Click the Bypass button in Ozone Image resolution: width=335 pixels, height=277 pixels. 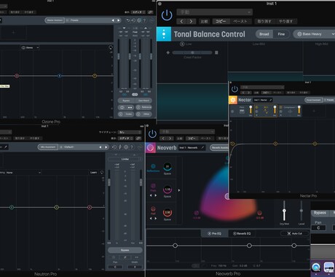(126, 101)
